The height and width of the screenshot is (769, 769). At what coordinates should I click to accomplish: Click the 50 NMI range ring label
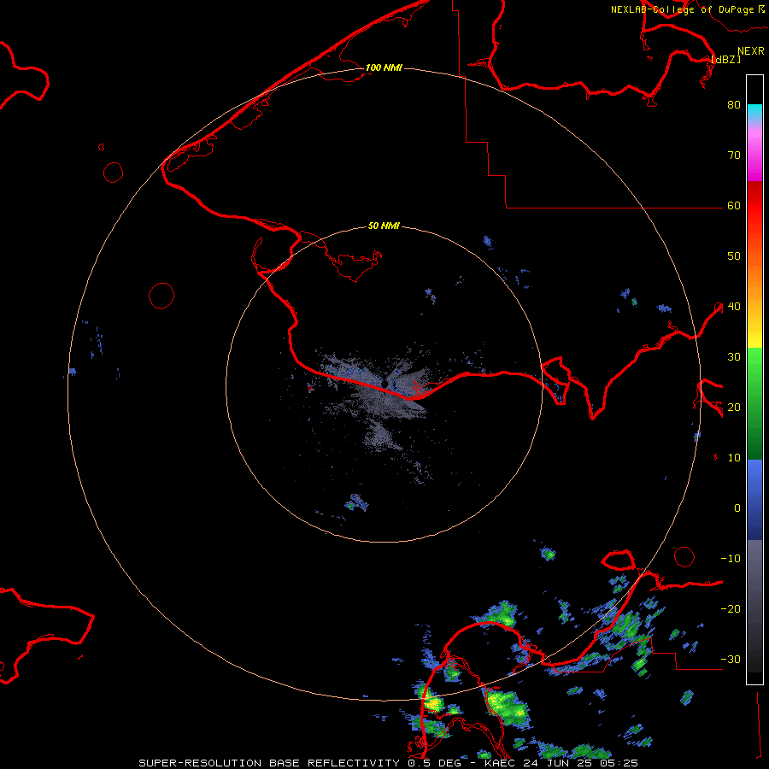pyautogui.click(x=384, y=226)
